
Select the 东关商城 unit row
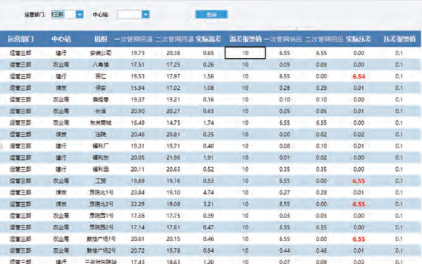click(101, 123)
